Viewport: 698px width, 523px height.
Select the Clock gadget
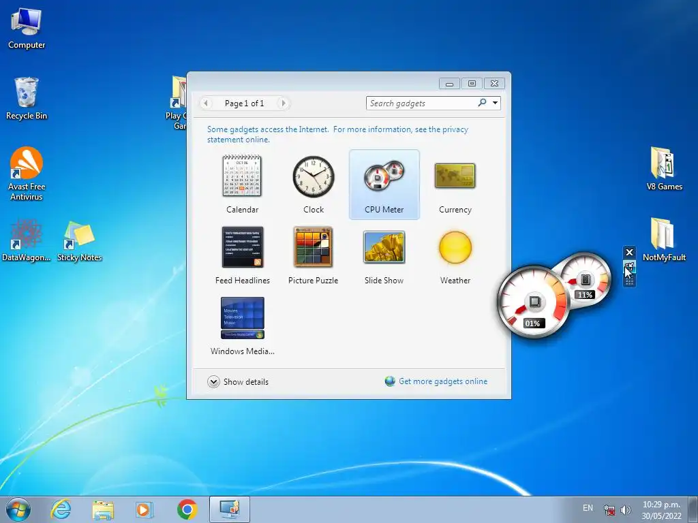point(314,184)
